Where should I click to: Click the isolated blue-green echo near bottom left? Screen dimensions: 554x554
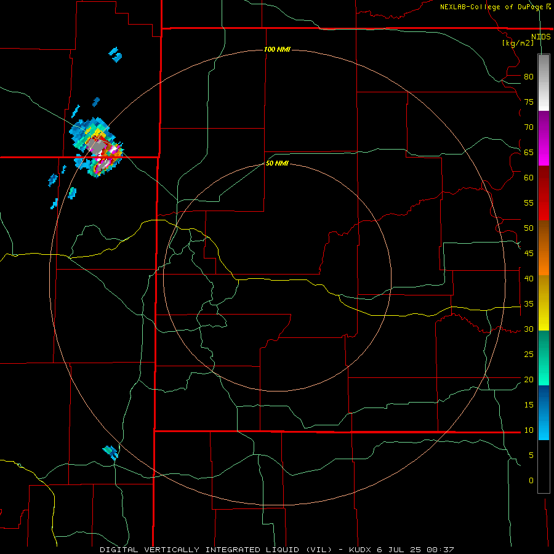pos(110,452)
